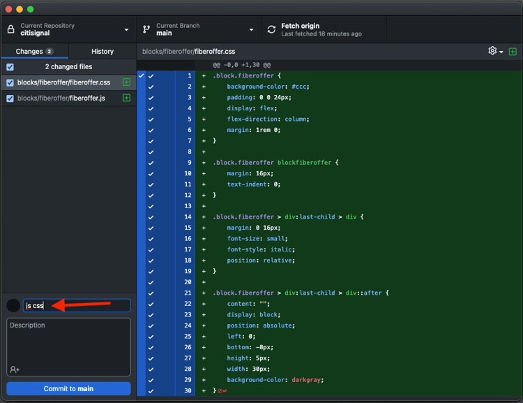Toggle the all changed files checkbox
The height and width of the screenshot is (403, 523).
point(10,67)
